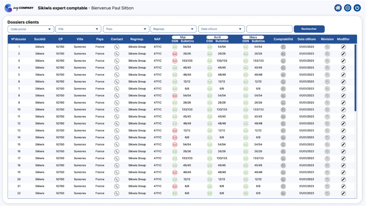Viewport: 366px width, 206px height.
Task: Click the red Mai DSN envelope for dossier 2
Action: click(174, 54)
